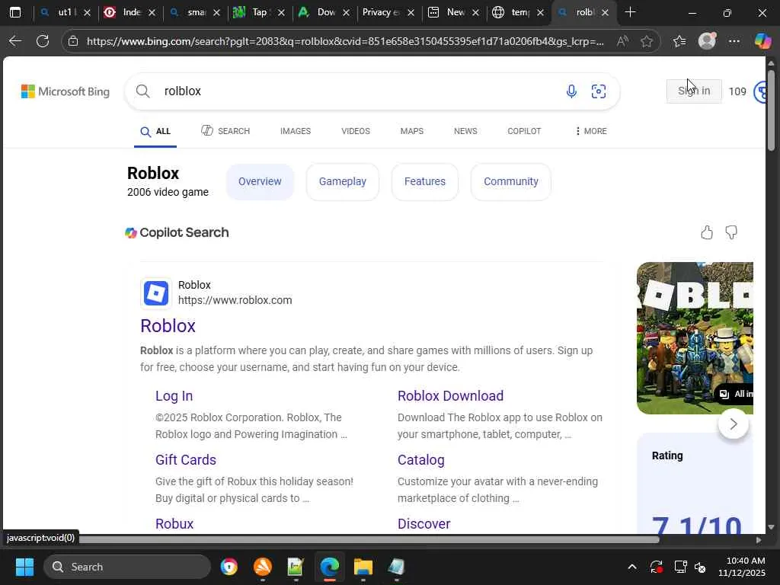Open the tab actions menu icon
The width and height of the screenshot is (780, 585).
click(x=15, y=12)
